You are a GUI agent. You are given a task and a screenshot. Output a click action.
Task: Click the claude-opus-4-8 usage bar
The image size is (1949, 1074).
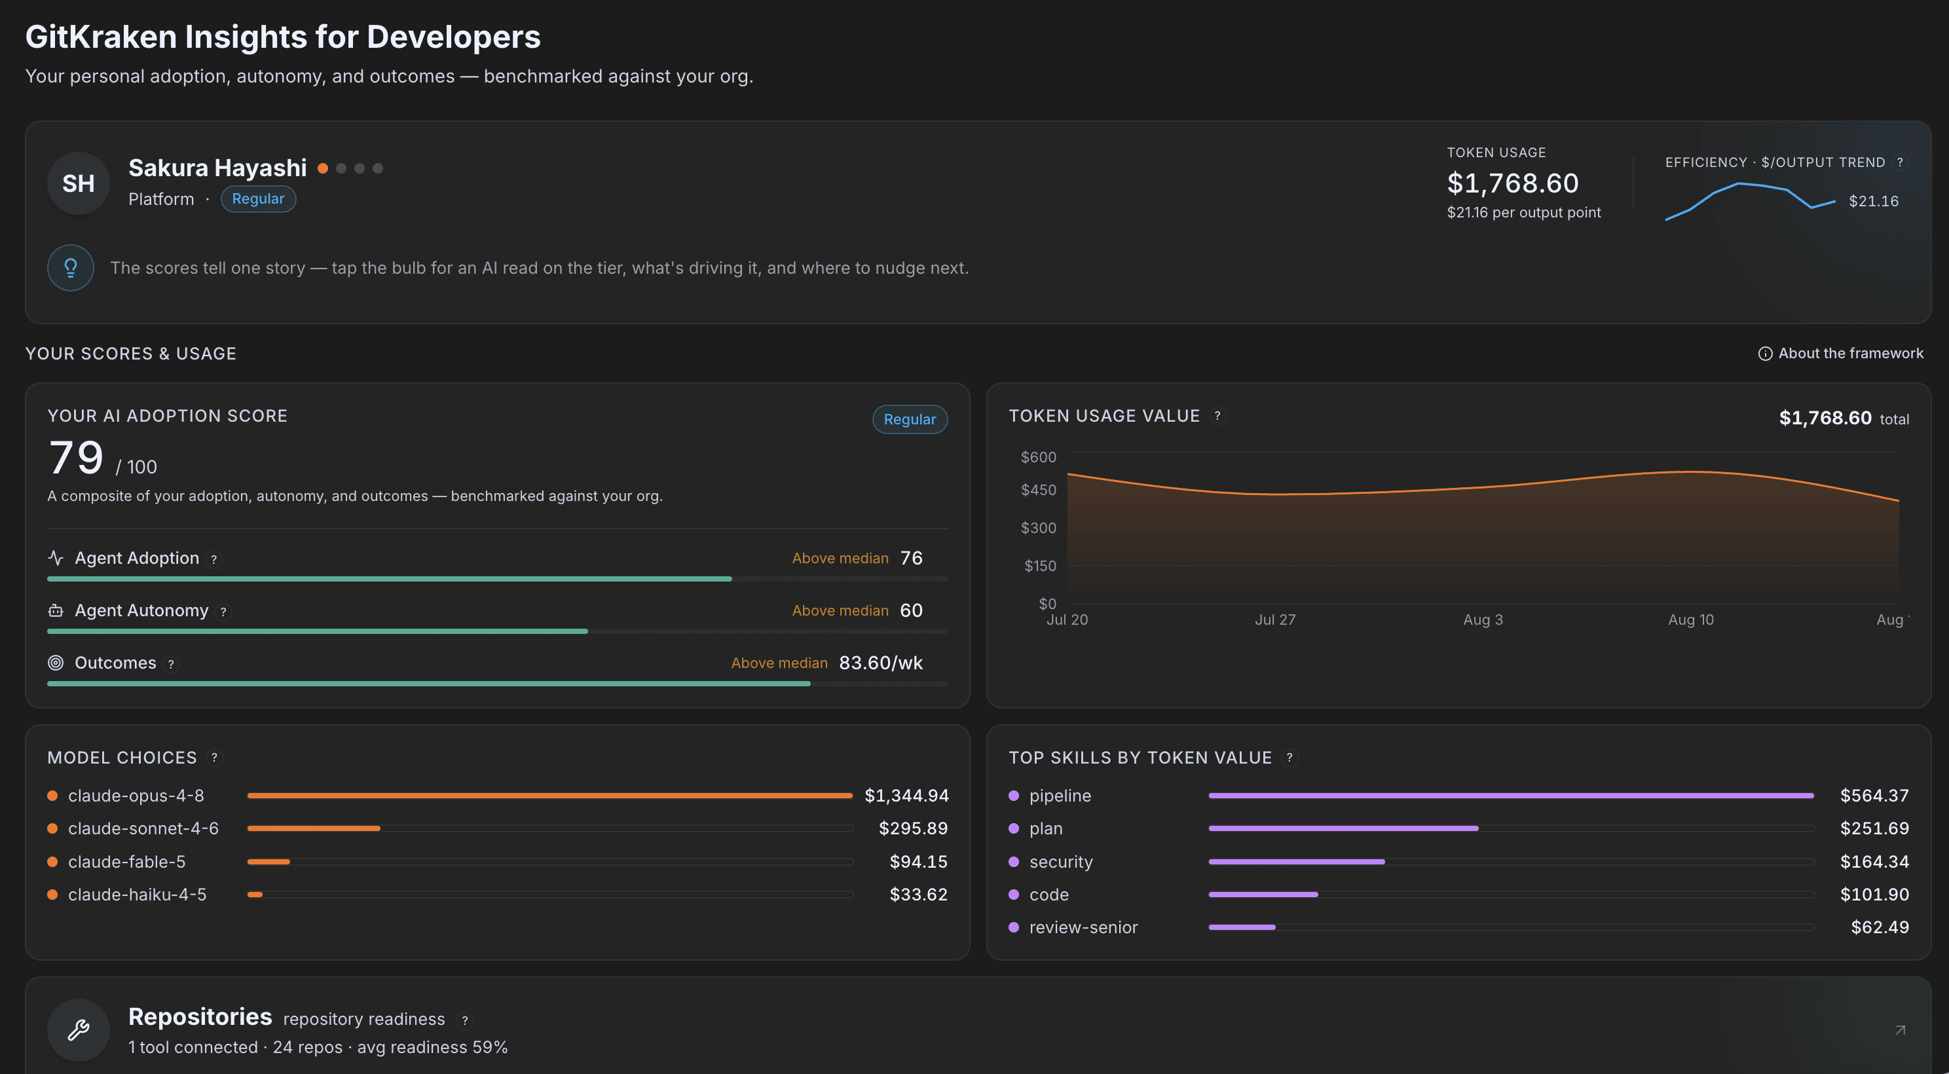(550, 796)
